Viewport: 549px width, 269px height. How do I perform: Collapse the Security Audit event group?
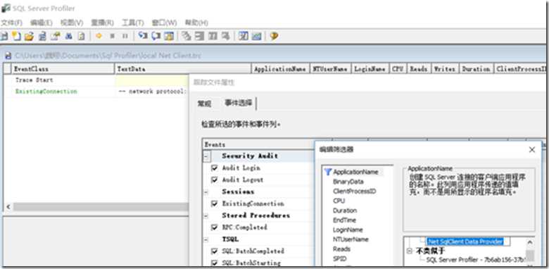(x=206, y=156)
